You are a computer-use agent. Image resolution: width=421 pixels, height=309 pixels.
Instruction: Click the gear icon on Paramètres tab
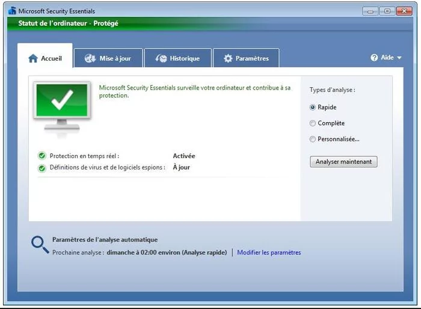pyautogui.click(x=228, y=58)
